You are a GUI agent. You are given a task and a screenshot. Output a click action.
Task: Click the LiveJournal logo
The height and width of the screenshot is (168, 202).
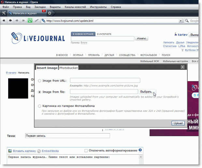click(x=38, y=38)
